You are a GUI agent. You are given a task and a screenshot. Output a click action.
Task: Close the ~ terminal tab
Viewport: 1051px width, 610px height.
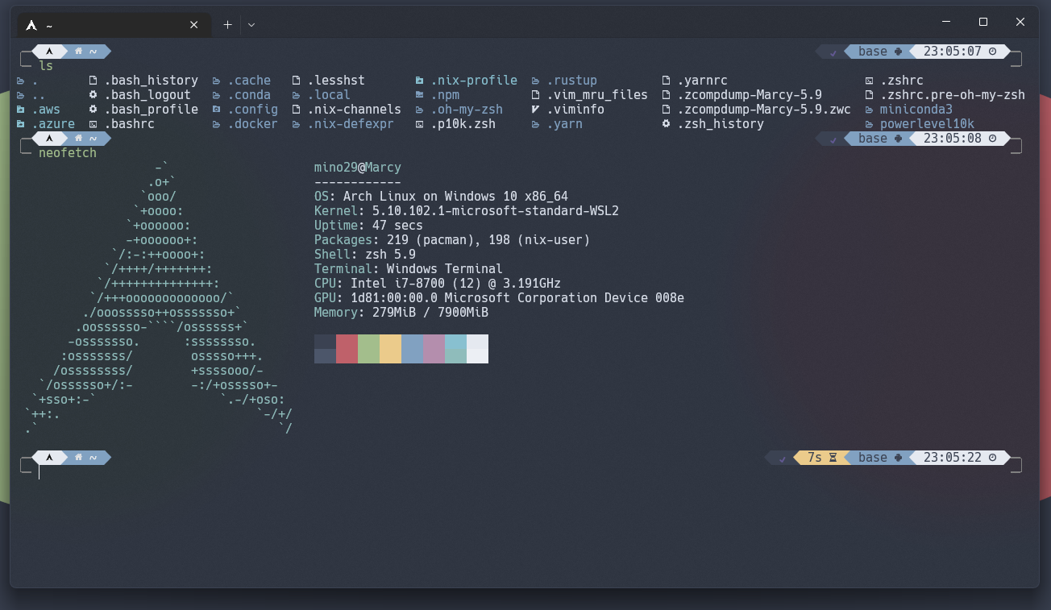click(193, 25)
